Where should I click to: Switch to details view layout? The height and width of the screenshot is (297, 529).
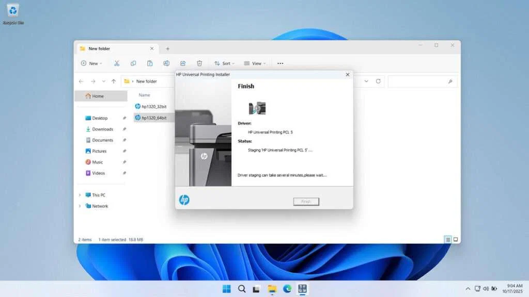tap(447, 239)
